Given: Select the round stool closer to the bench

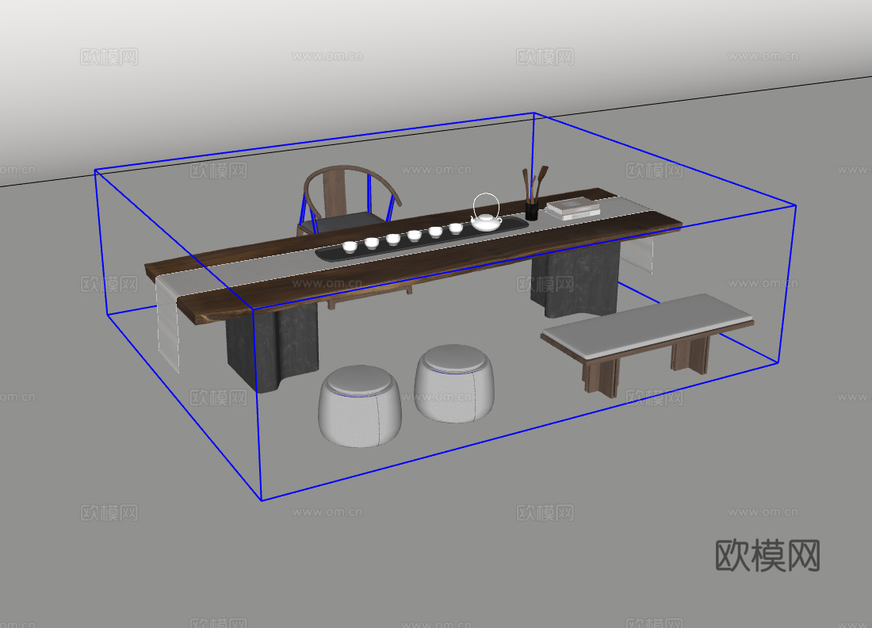Looking at the screenshot, I should tap(454, 383).
